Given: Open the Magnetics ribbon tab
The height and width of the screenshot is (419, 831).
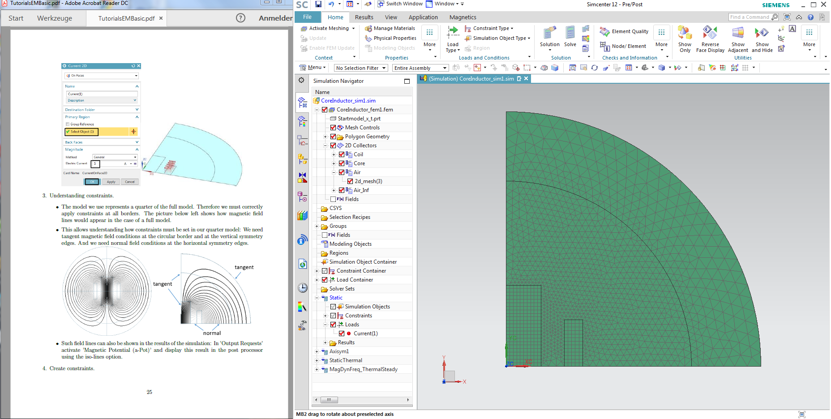Looking at the screenshot, I should (463, 17).
